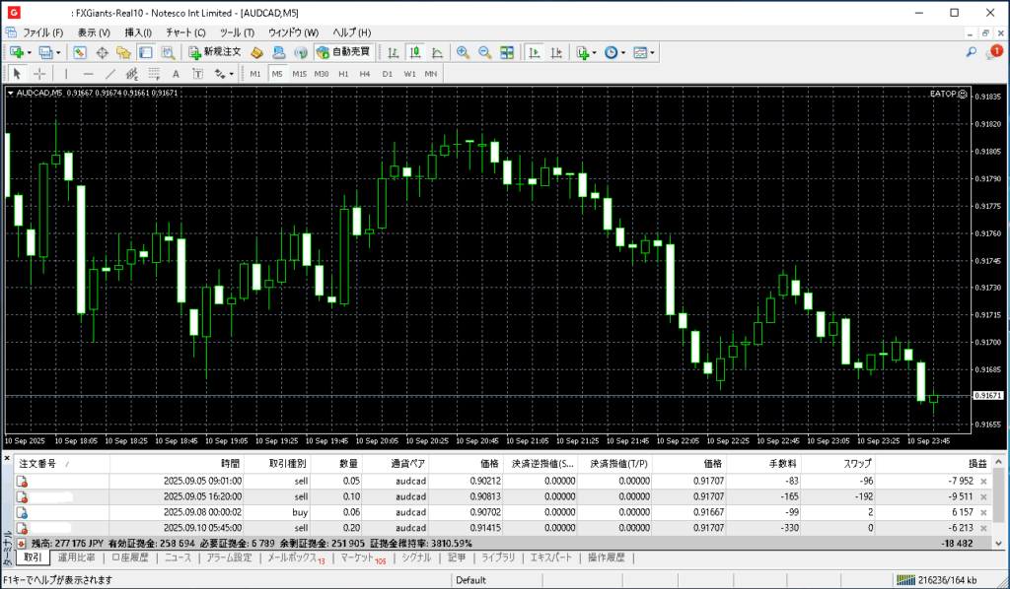Switch chart to candlestick mode

pos(415,52)
